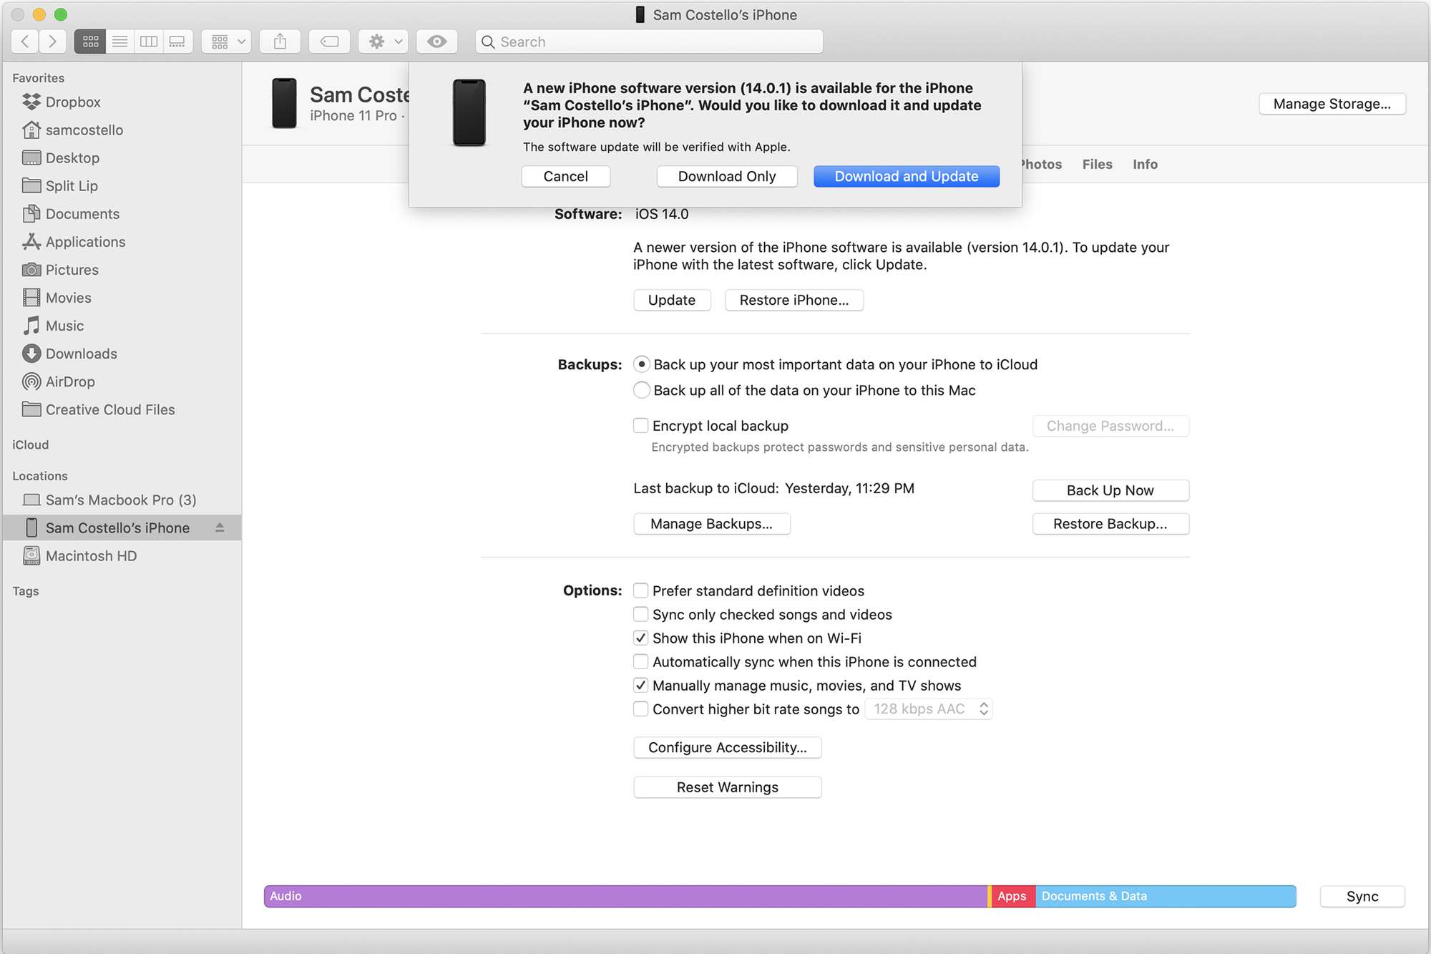
Task: Open Desktop in the sidebar
Action: [122, 158]
